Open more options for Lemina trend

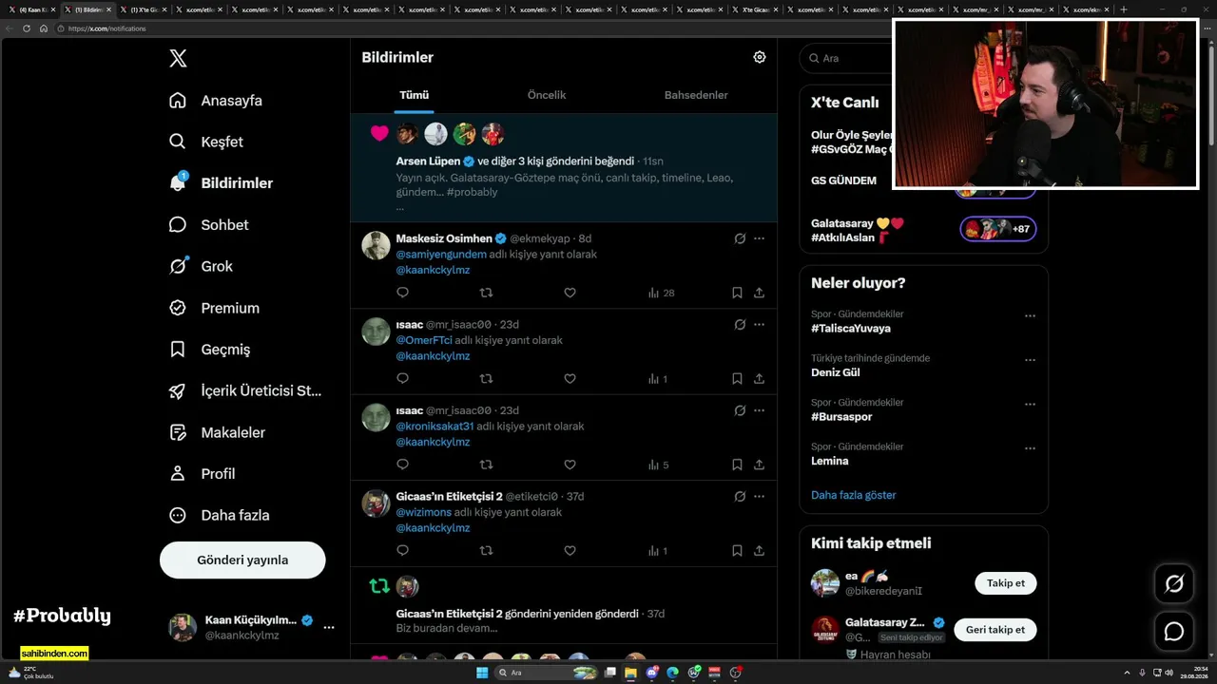tap(1030, 449)
